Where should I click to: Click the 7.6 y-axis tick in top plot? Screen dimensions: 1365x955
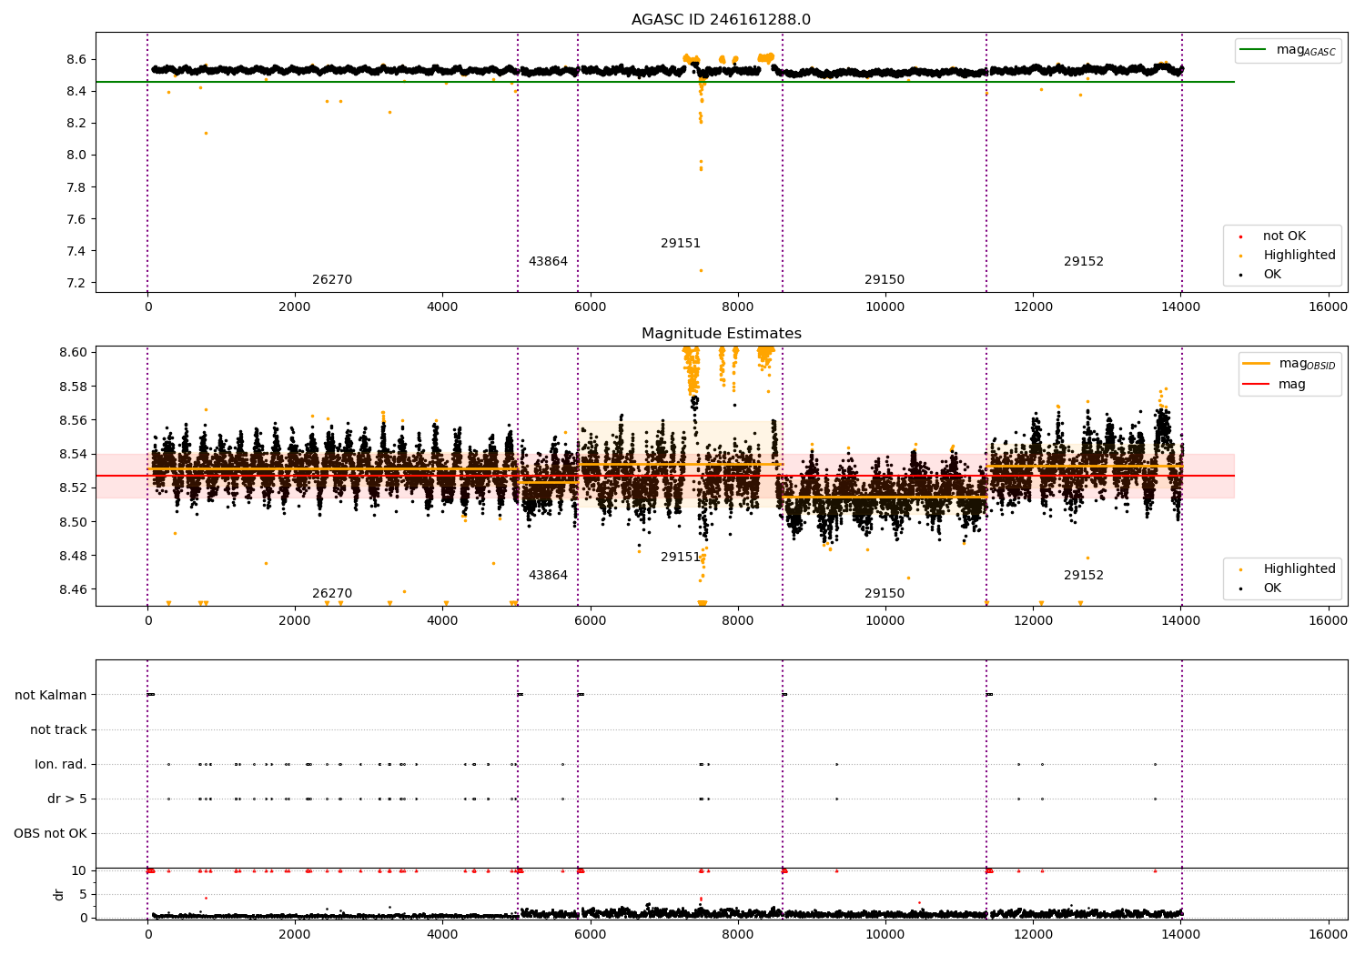click(x=76, y=219)
